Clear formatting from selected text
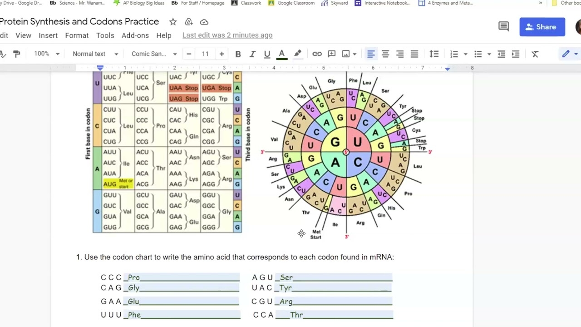This screenshot has height=327, width=581. pyautogui.click(x=535, y=54)
